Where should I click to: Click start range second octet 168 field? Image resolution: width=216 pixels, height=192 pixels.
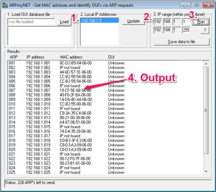tap(167, 22)
